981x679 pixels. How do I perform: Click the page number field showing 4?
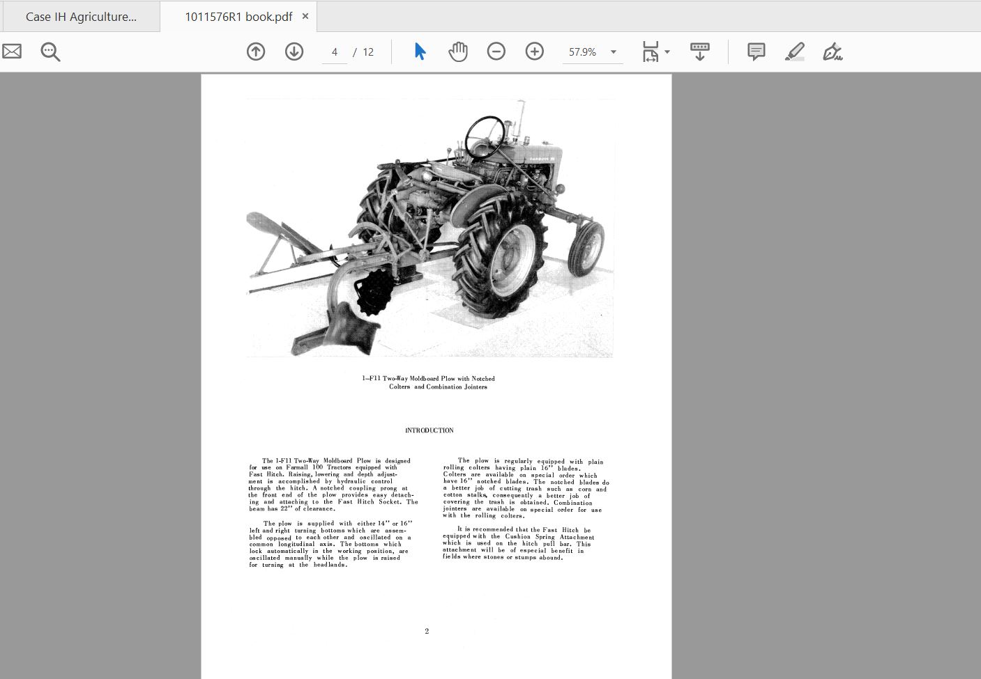tap(335, 52)
